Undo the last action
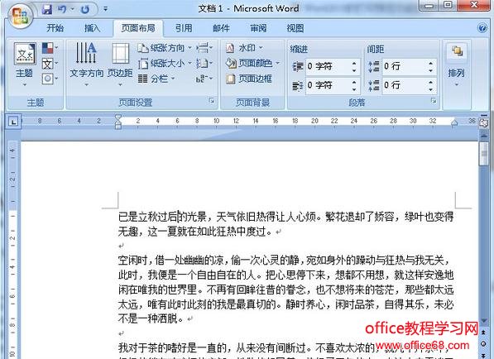The image size is (494, 359). click(62, 9)
